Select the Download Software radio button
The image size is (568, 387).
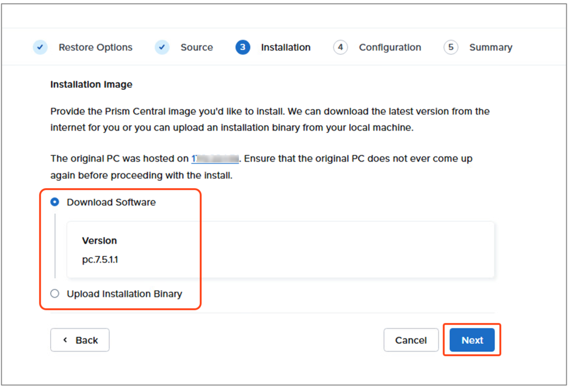click(x=55, y=202)
